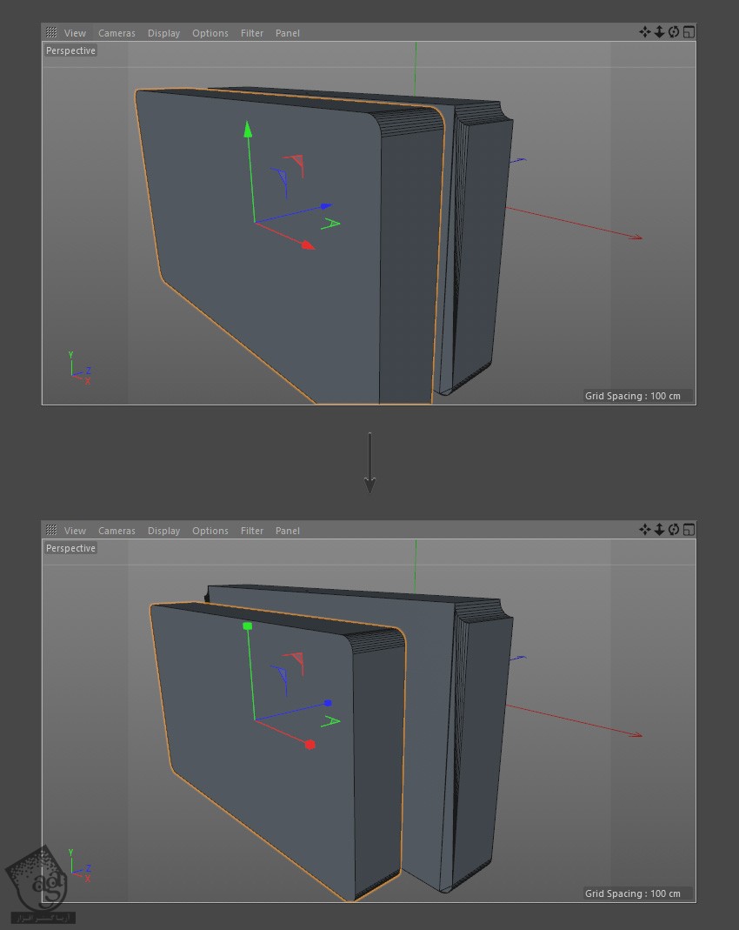
Task: Click the grip handle icon of bottom viewport menu
Action: coord(51,531)
